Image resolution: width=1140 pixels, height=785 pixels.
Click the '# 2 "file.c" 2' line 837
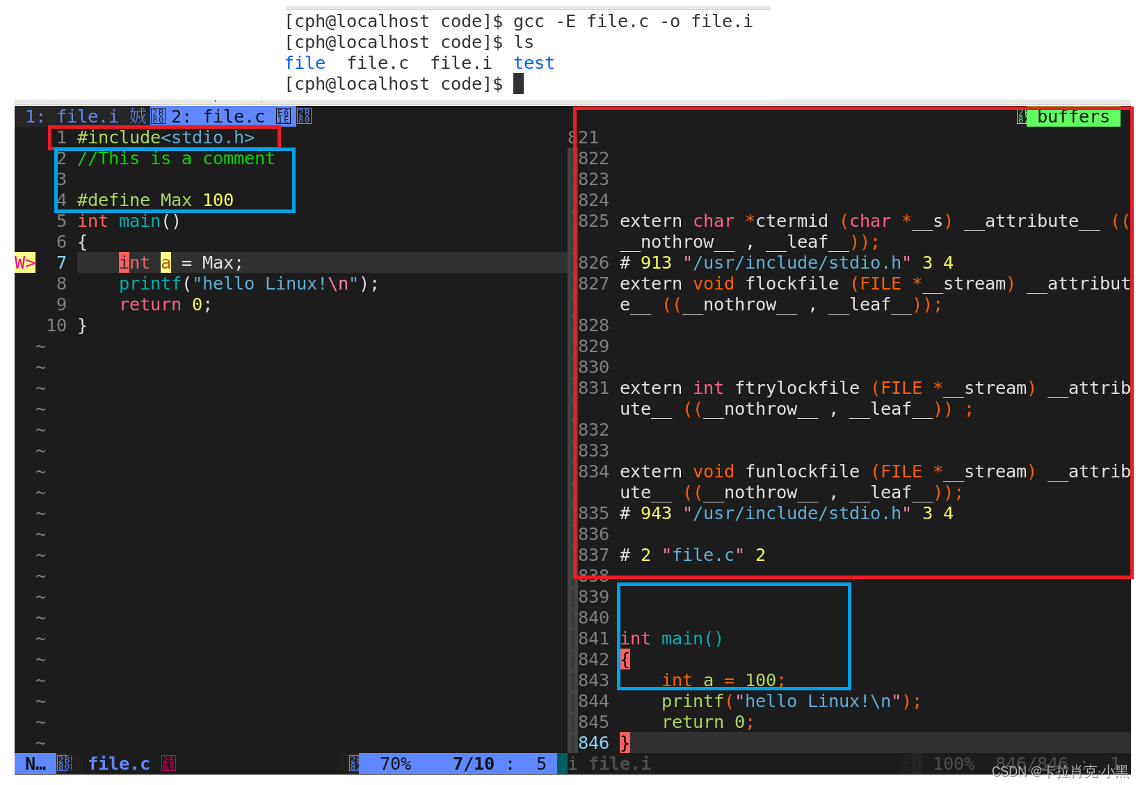(x=693, y=555)
